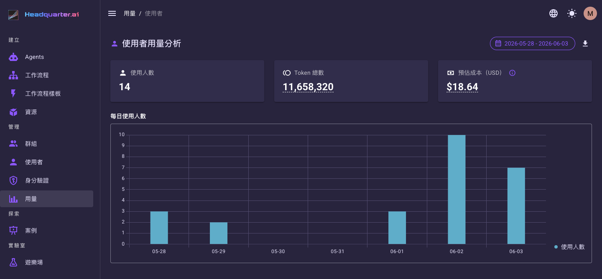Open the user avatar M menu

click(590, 13)
